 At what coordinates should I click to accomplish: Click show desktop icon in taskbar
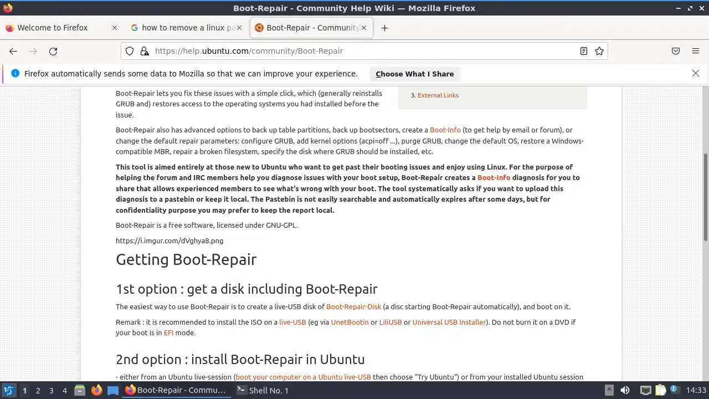tap(113, 390)
